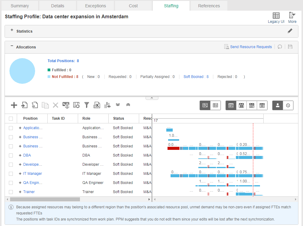Click Send Resource Requests link
303x226 pixels.
[x=251, y=47]
